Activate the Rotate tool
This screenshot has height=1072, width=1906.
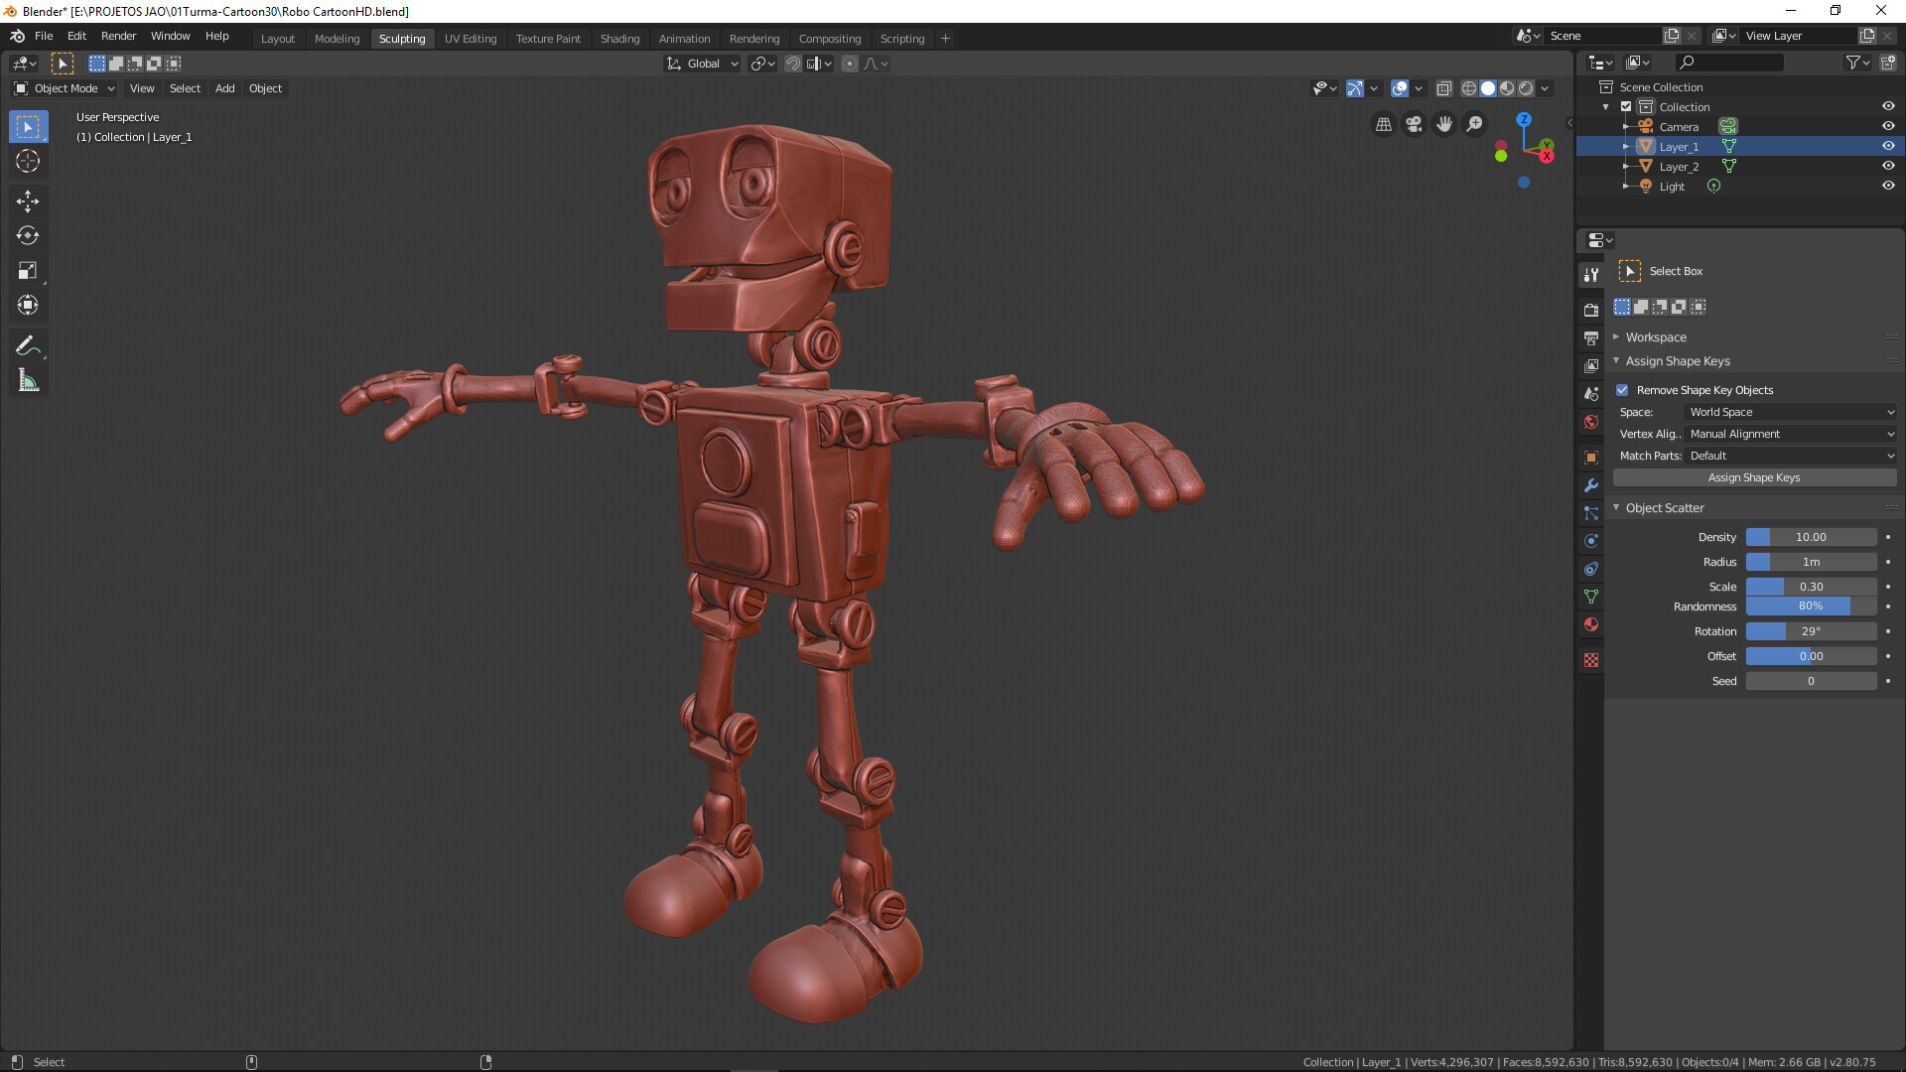(x=28, y=236)
